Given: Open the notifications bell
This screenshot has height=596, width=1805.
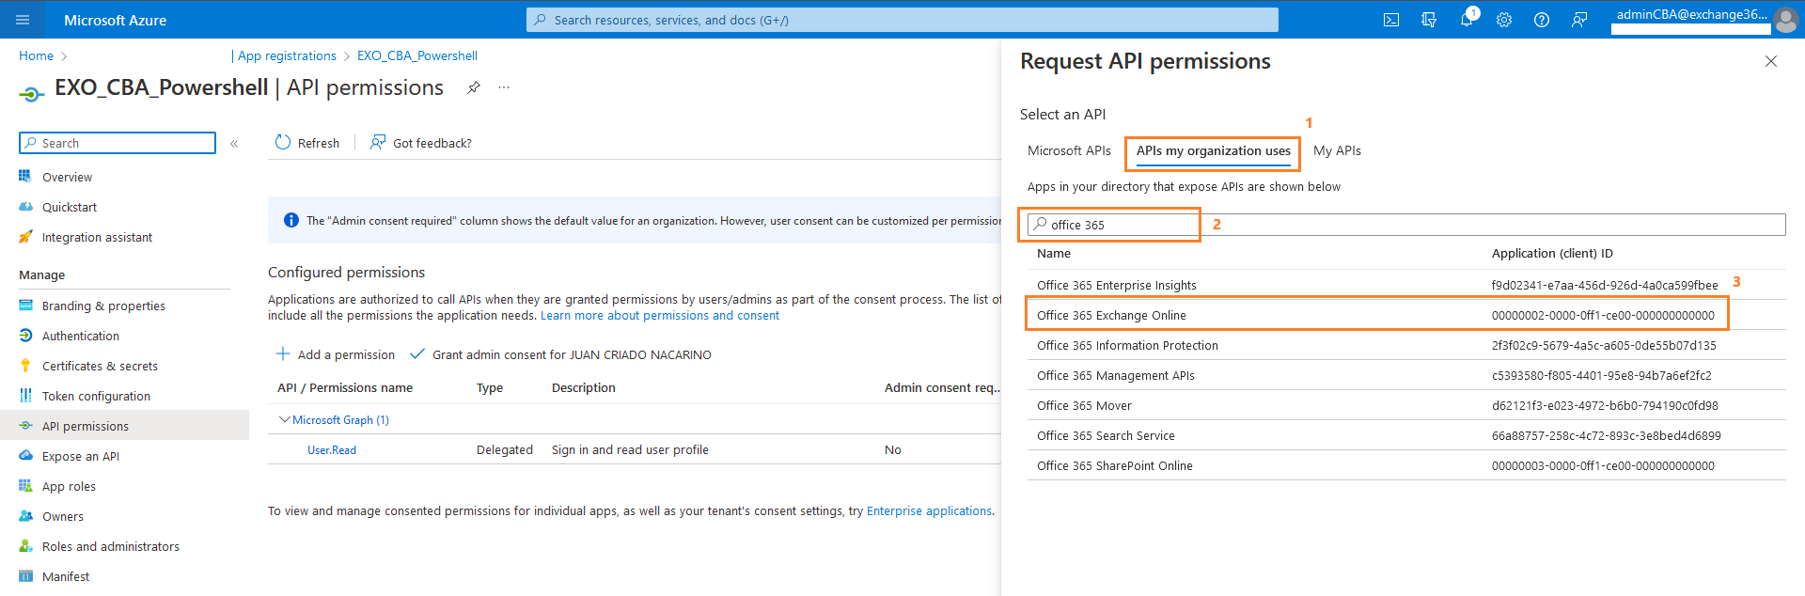Looking at the screenshot, I should click(x=1467, y=20).
